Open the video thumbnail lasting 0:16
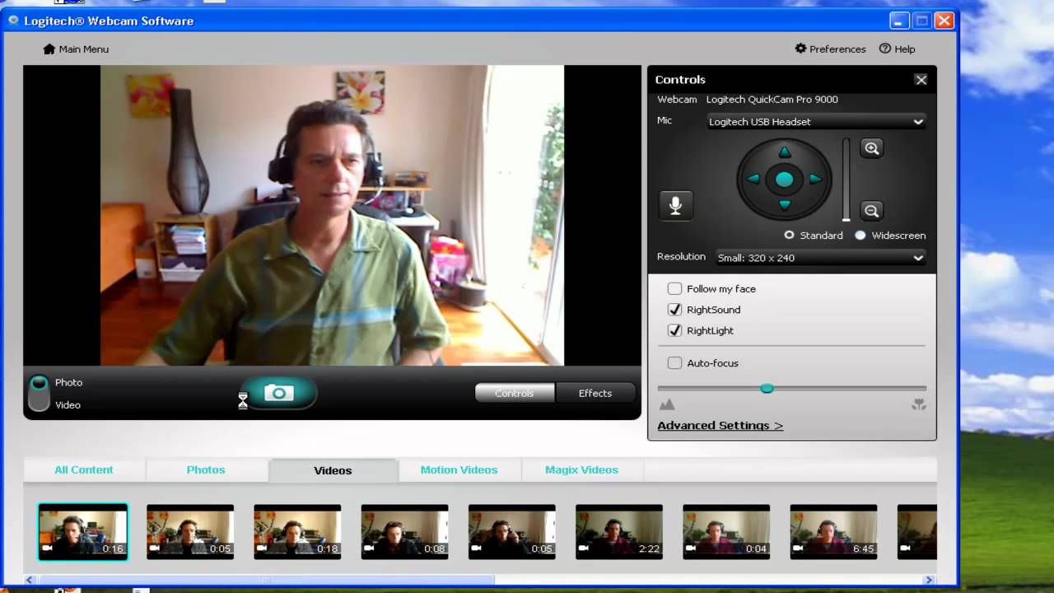 pos(83,532)
